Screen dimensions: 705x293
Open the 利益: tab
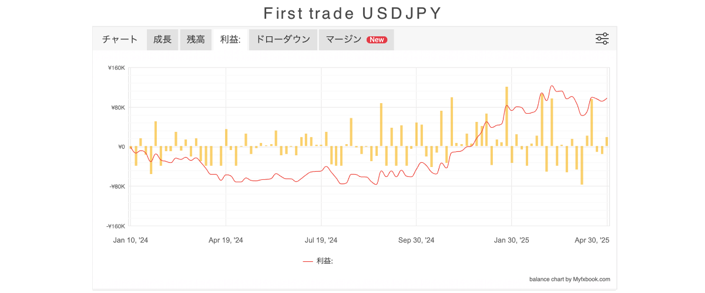click(x=231, y=40)
